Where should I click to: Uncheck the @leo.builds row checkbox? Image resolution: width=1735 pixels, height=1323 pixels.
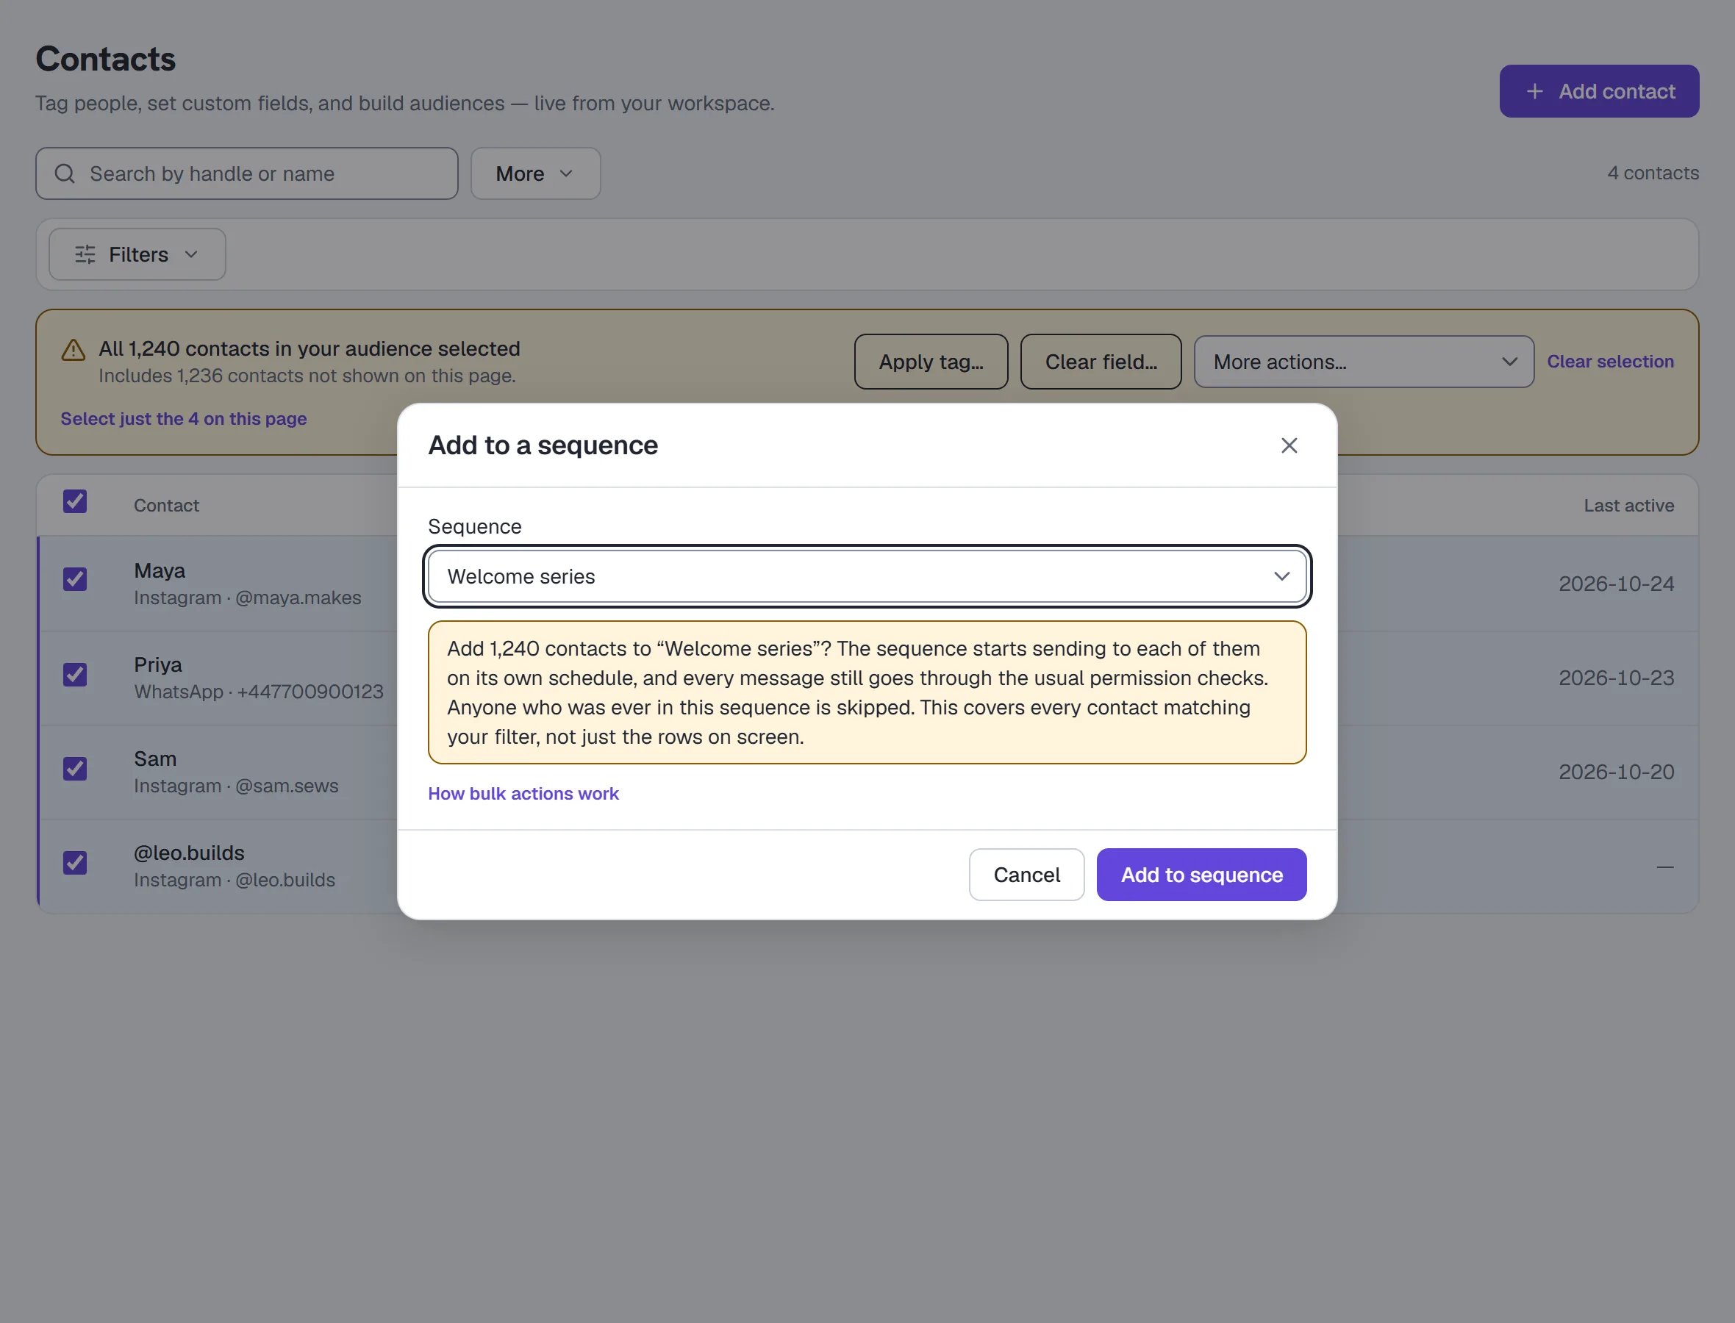[75, 863]
